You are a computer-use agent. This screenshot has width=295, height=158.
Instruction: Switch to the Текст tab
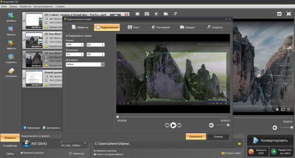tap(134, 27)
